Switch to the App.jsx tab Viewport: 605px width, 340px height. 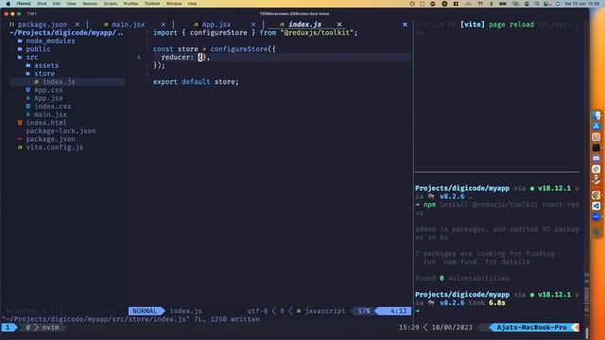pos(216,25)
